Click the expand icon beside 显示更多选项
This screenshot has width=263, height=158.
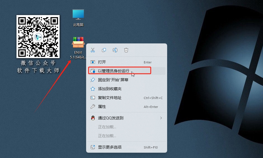(93, 147)
